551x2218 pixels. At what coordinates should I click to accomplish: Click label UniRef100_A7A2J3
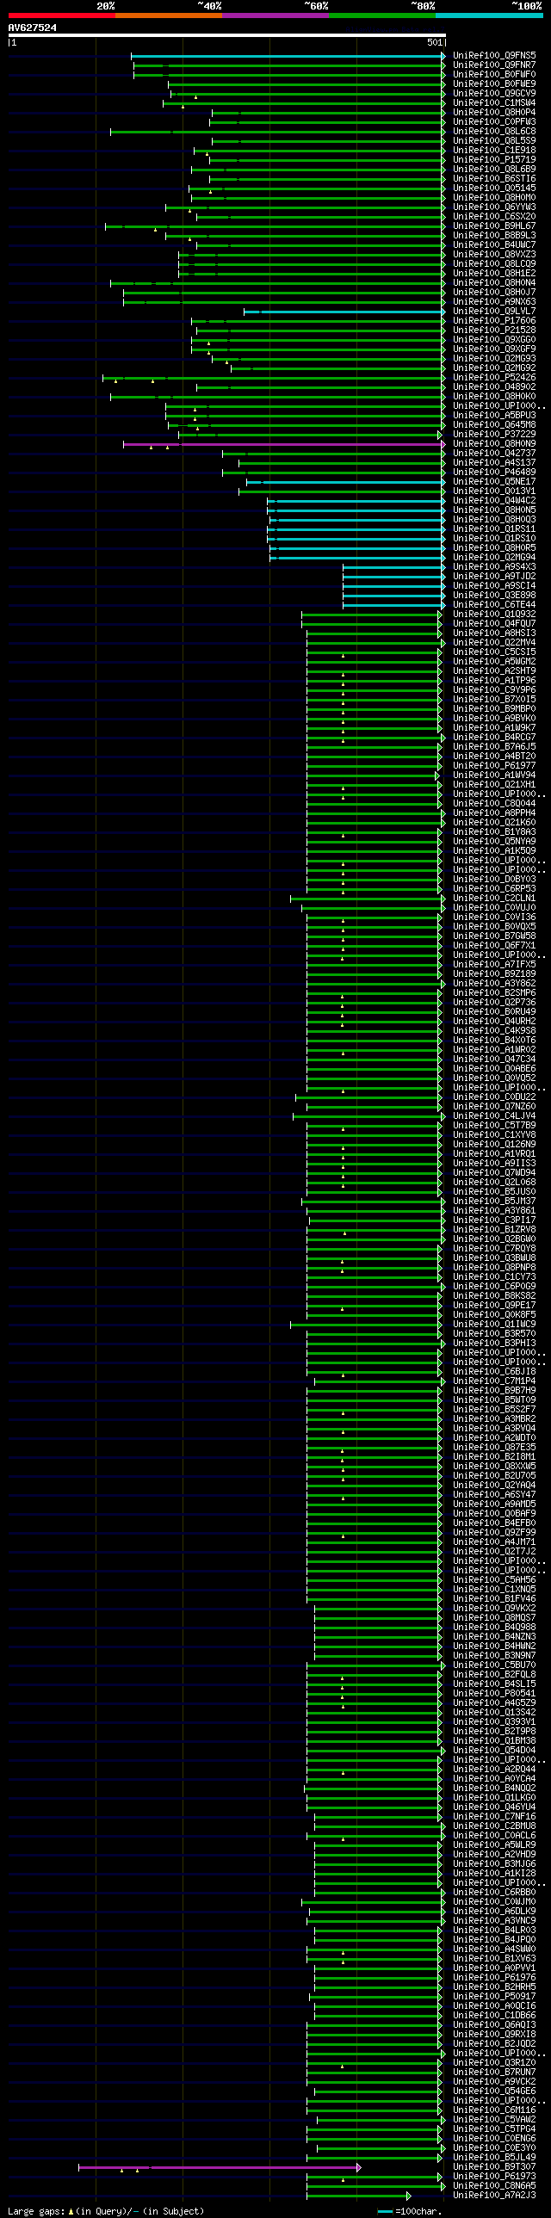(494, 2196)
